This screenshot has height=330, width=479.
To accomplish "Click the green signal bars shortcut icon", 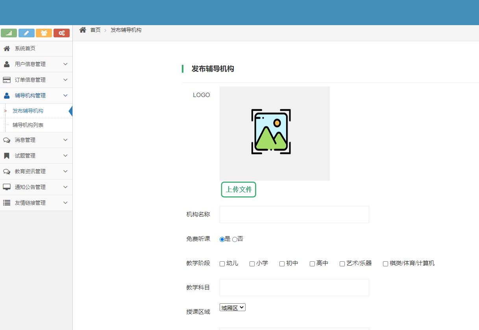I will click(x=9, y=33).
